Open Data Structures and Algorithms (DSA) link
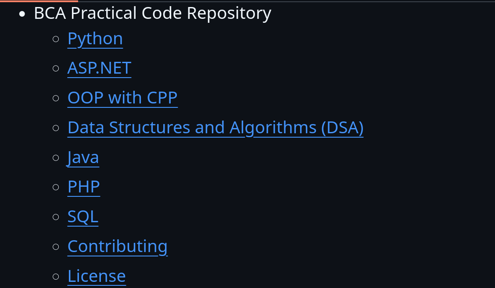This screenshot has height=288, width=495. click(215, 128)
